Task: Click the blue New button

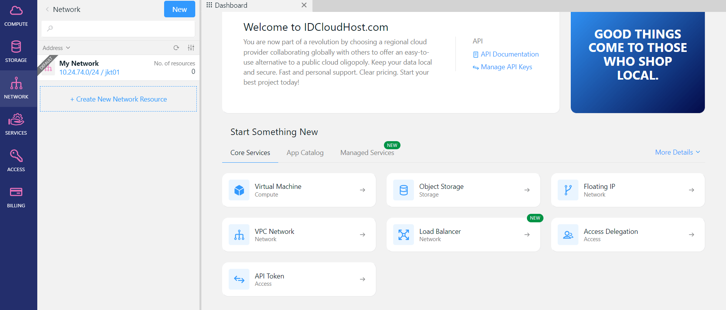Action: pos(179,9)
